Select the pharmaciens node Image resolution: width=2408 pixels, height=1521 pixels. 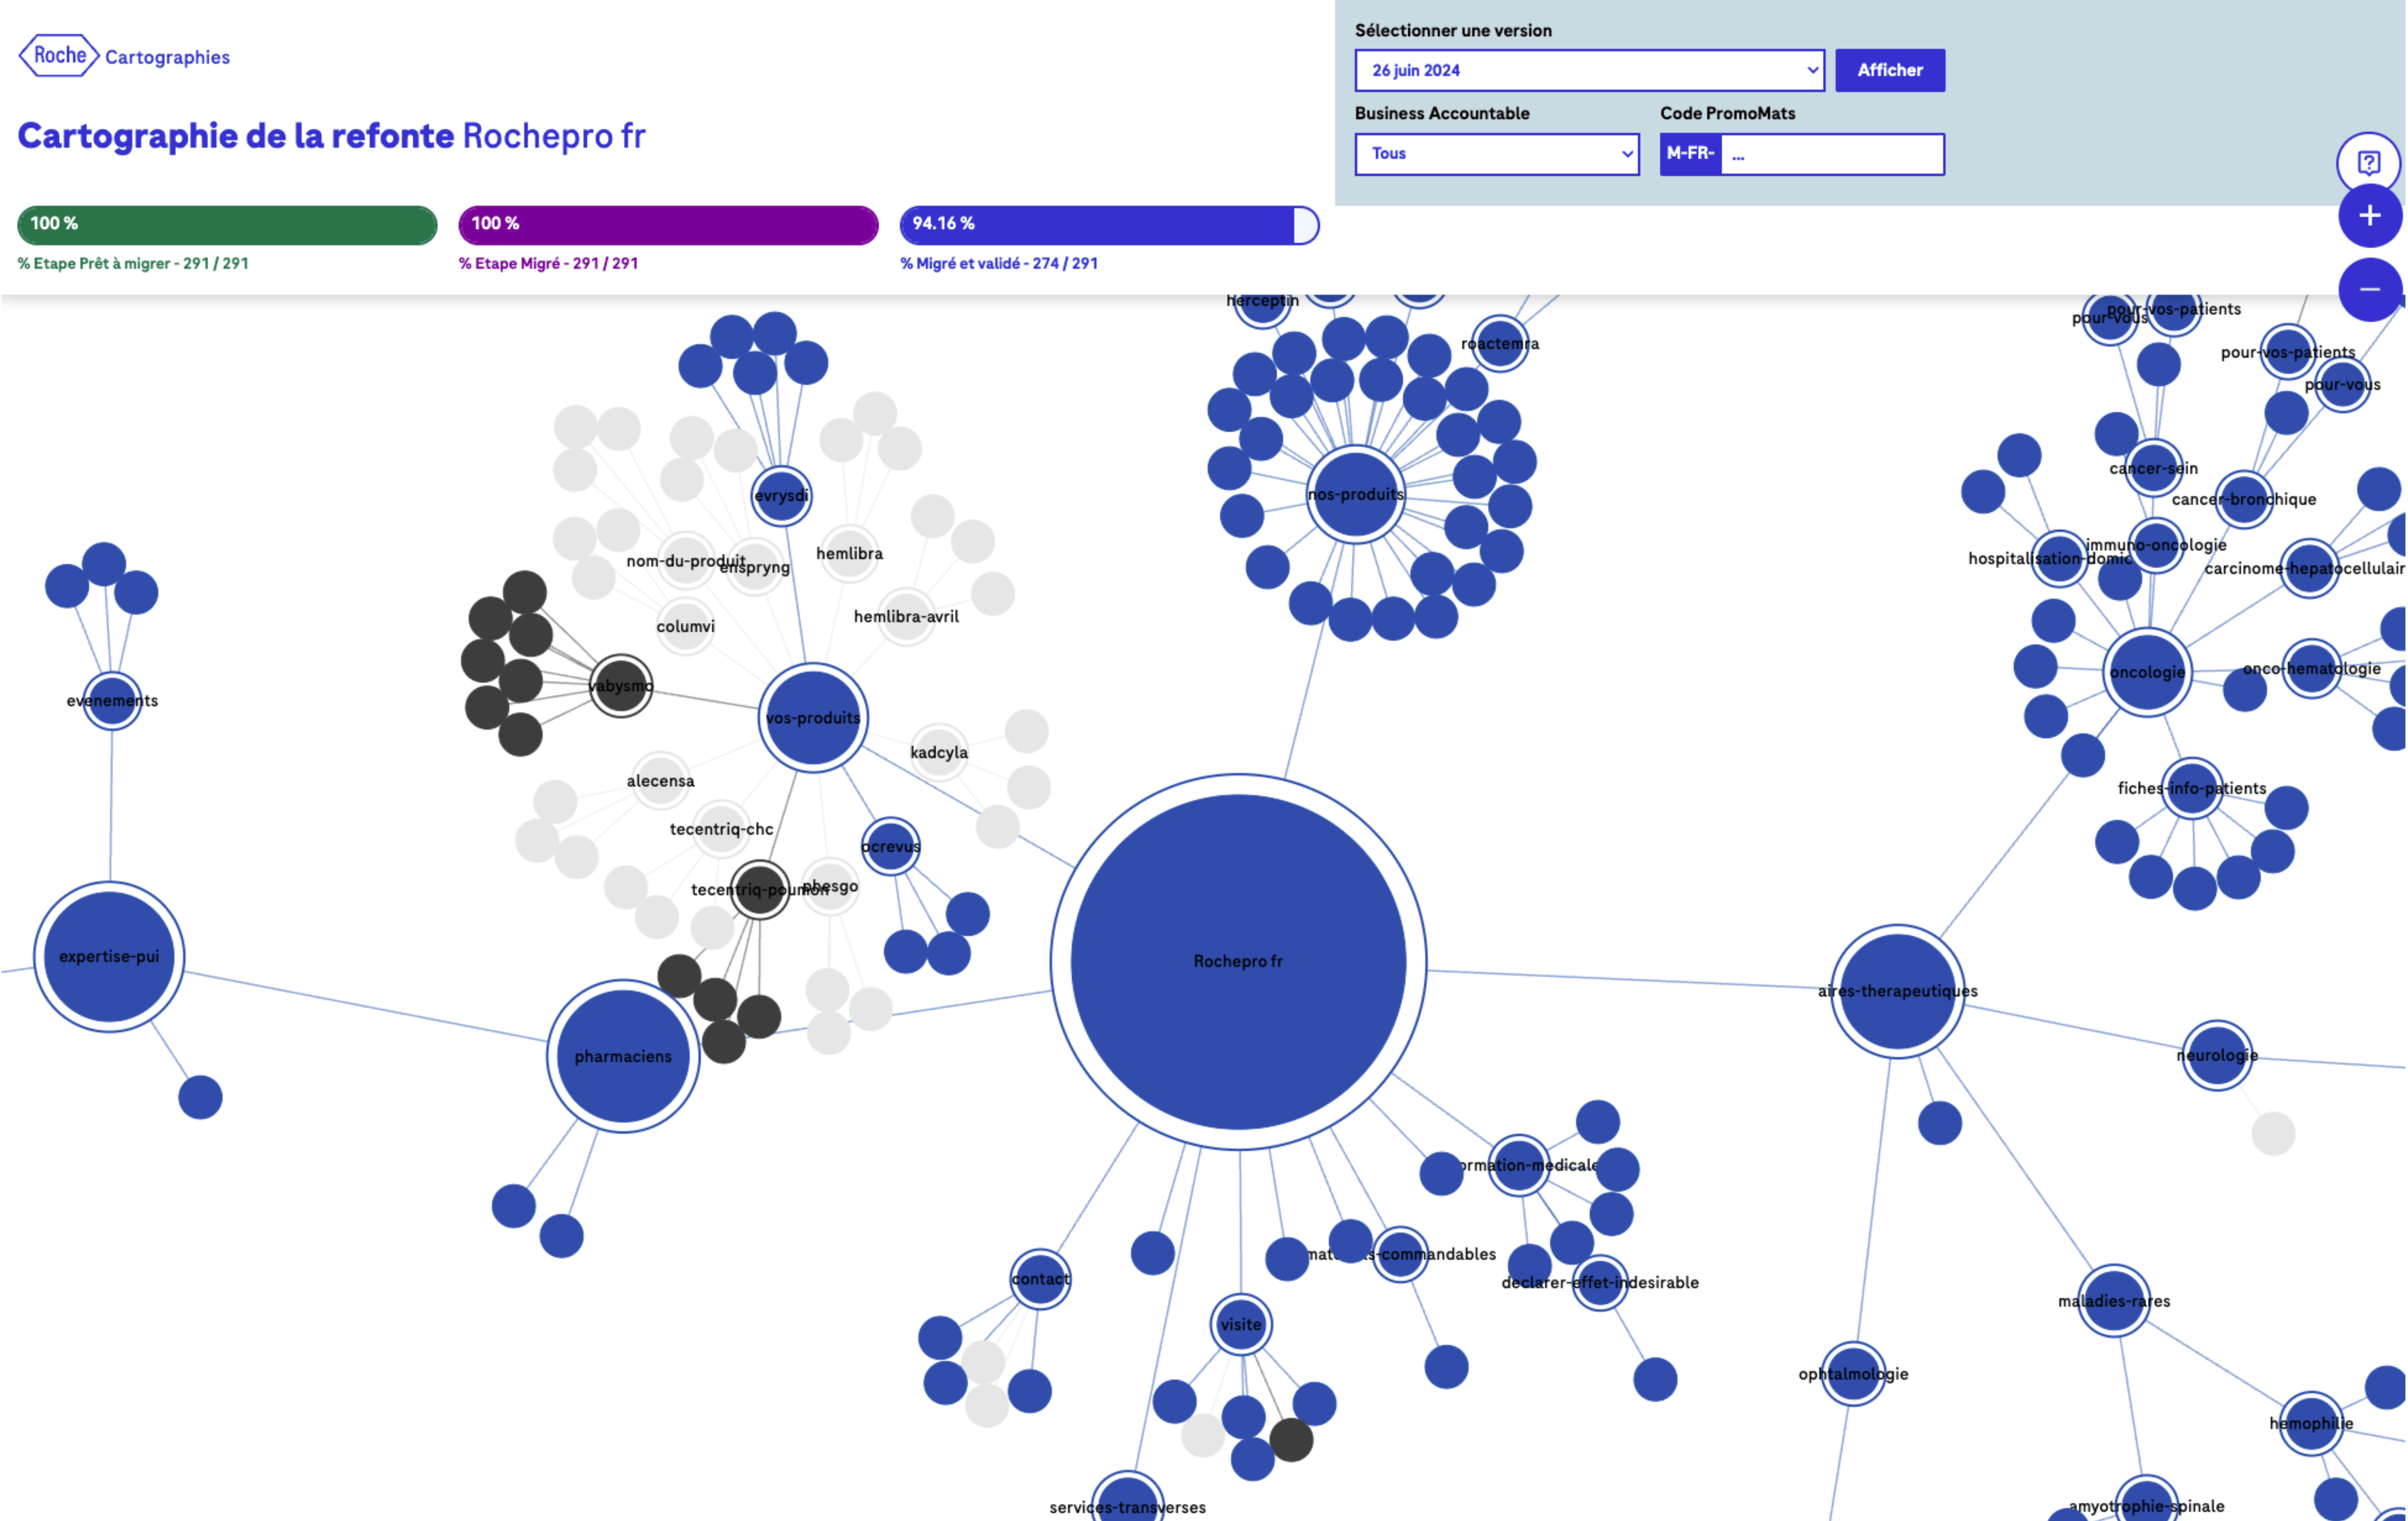click(623, 1056)
